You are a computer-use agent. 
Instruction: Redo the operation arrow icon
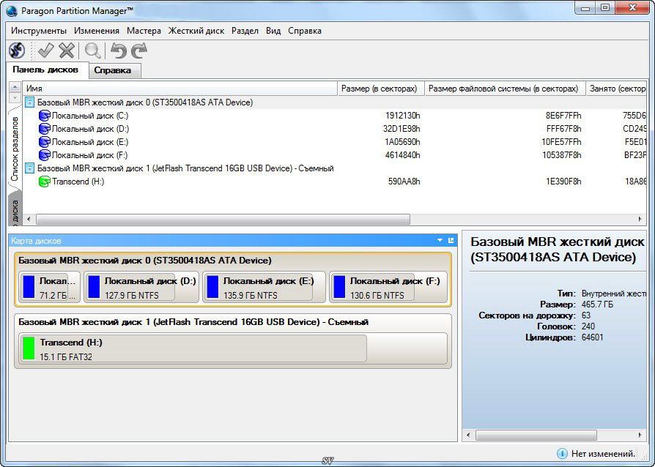pyautogui.click(x=139, y=51)
